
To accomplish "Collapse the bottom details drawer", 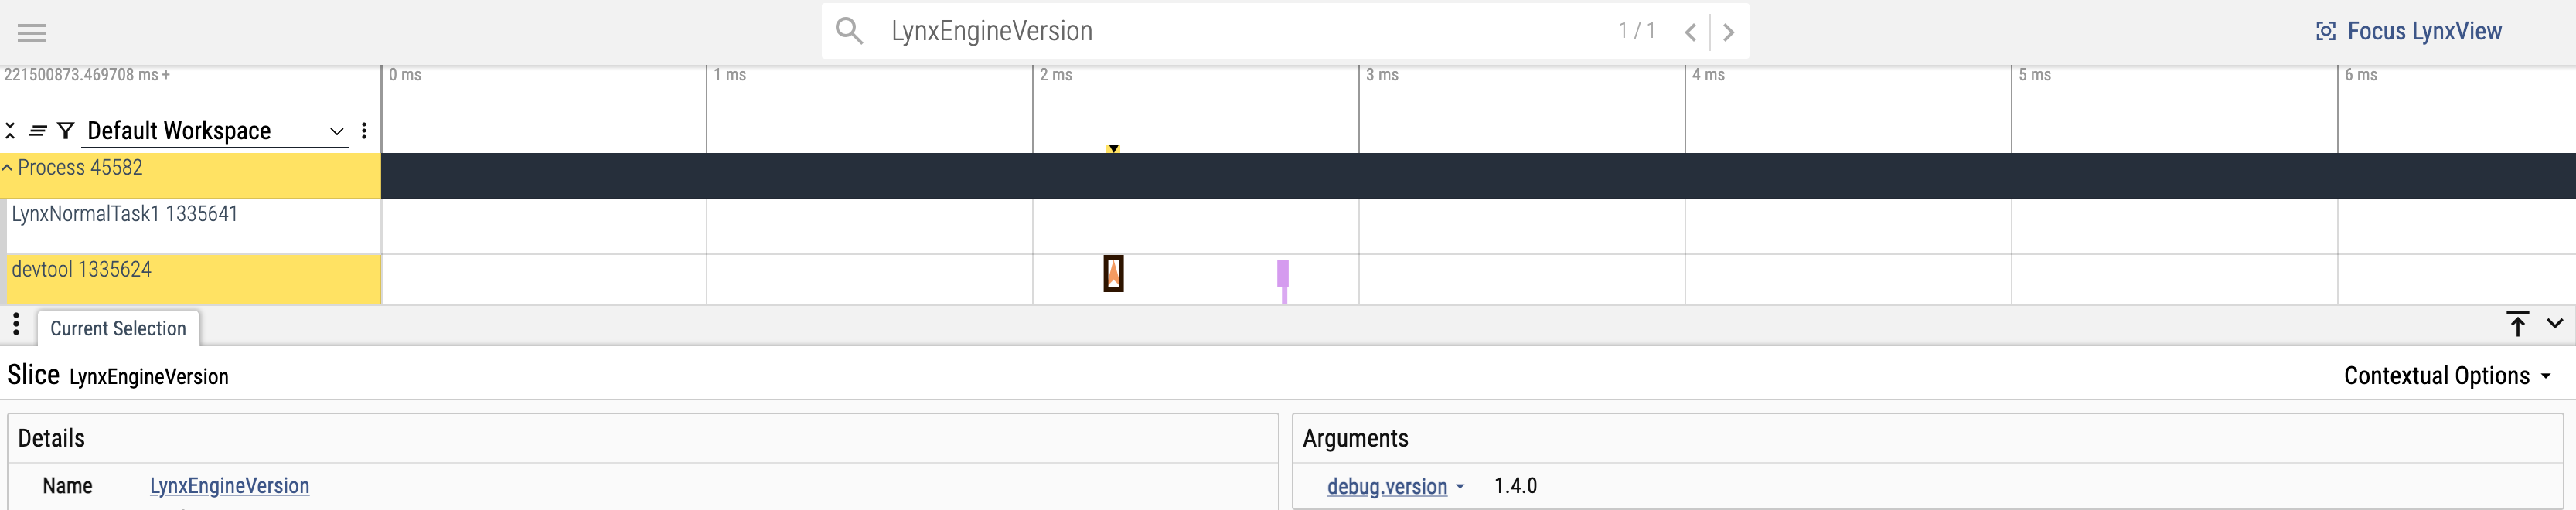I will click(x=2555, y=324).
